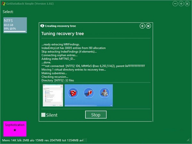Viewport: 192px width, 144px height.
Task: Click the tape measure icon in preview
Action: click(89, 93)
